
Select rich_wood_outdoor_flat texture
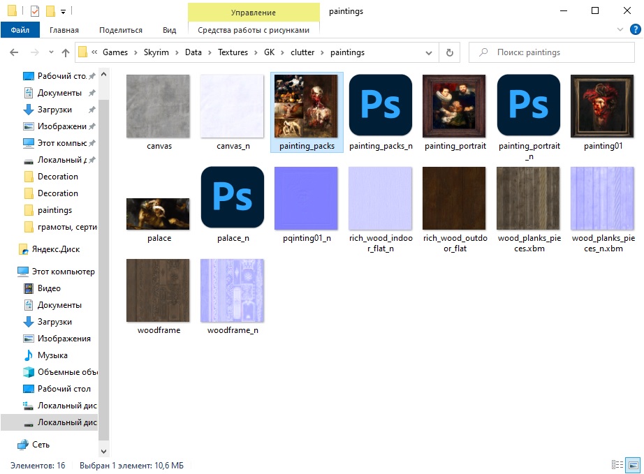(x=454, y=209)
